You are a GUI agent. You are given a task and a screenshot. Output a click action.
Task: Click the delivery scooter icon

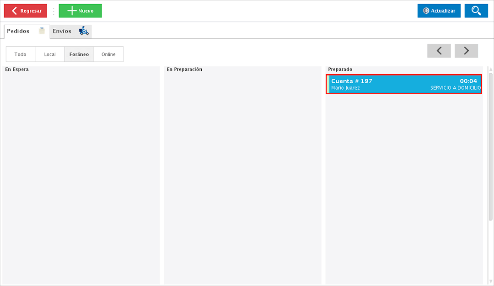[x=84, y=31]
